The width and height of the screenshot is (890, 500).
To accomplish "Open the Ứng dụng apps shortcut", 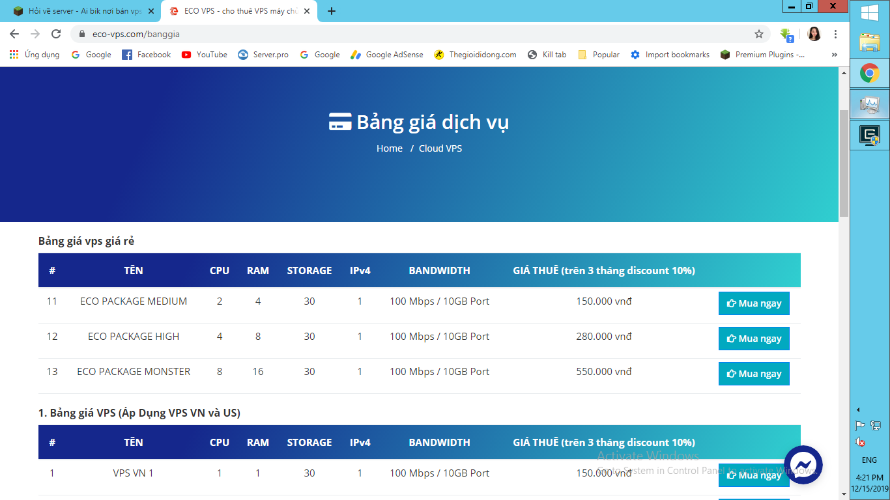I will [35, 55].
